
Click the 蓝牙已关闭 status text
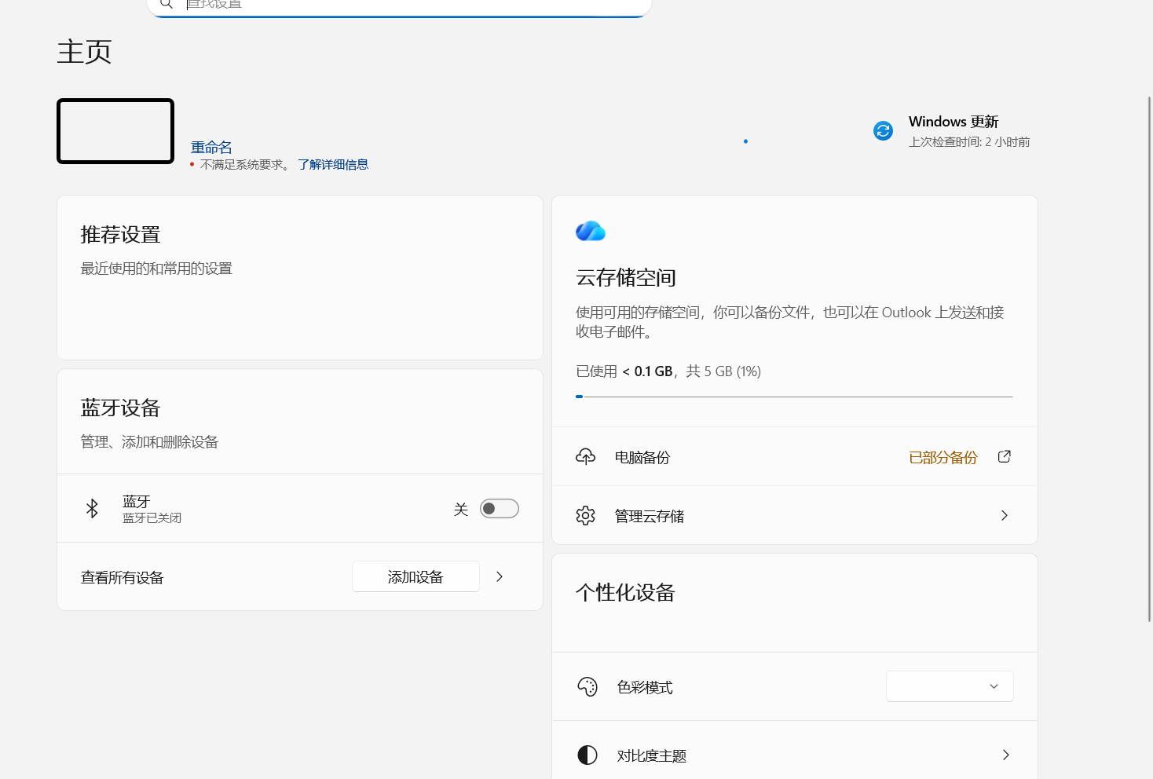(x=152, y=518)
